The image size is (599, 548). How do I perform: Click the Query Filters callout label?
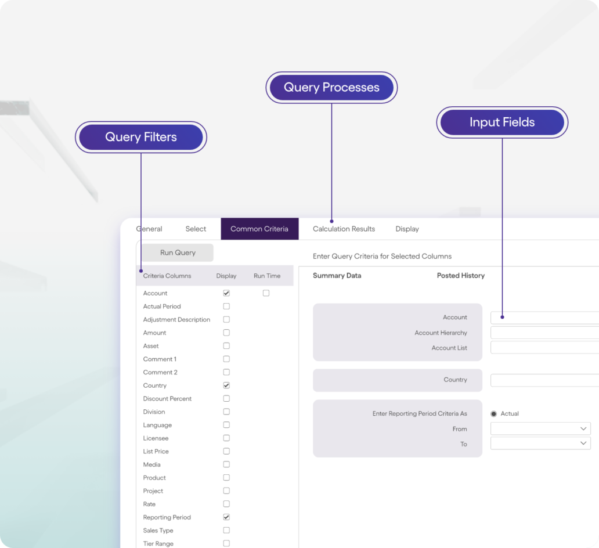tap(141, 138)
